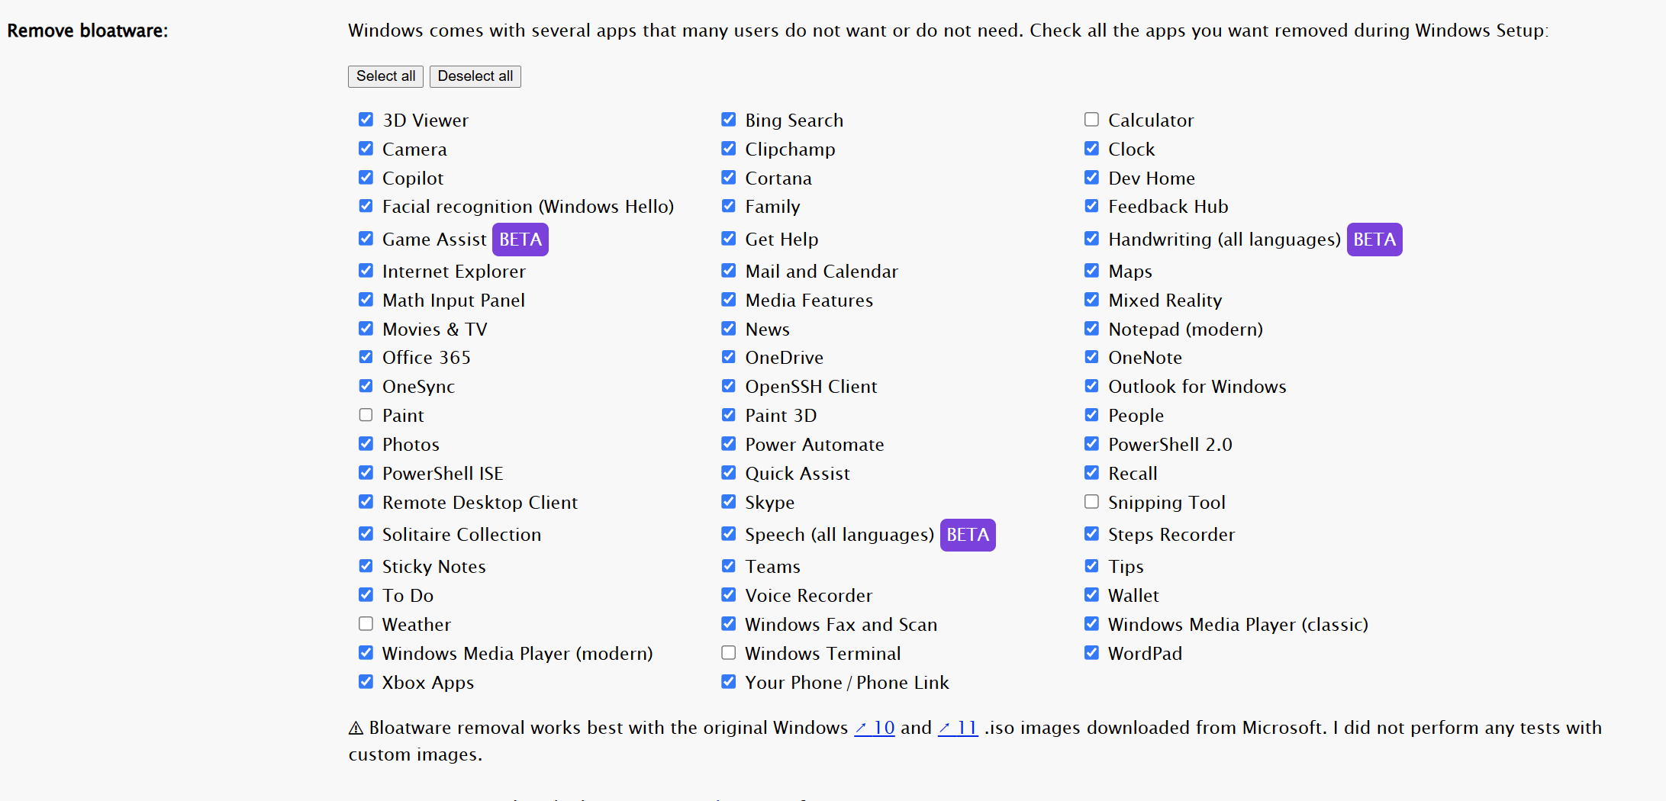Uncheck the Office 365 checkbox

[x=366, y=357]
